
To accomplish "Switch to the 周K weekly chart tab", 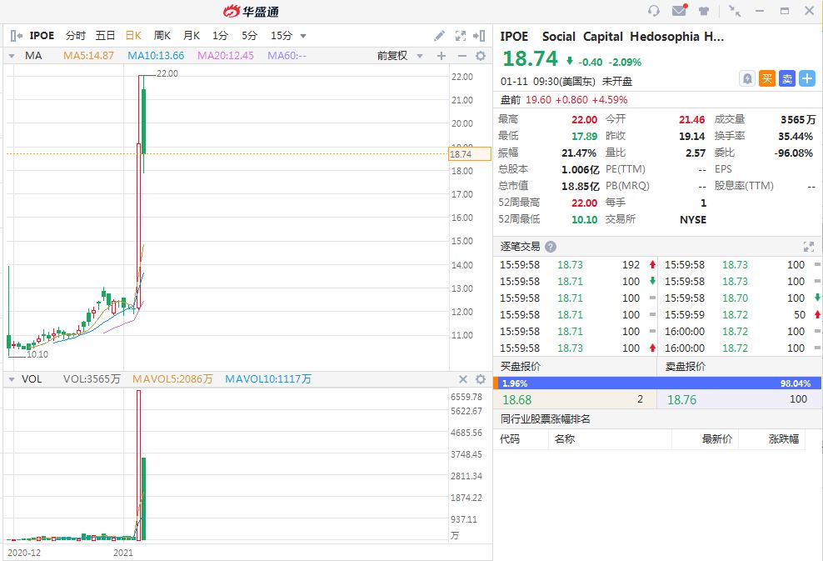I will click(x=162, y=36).
